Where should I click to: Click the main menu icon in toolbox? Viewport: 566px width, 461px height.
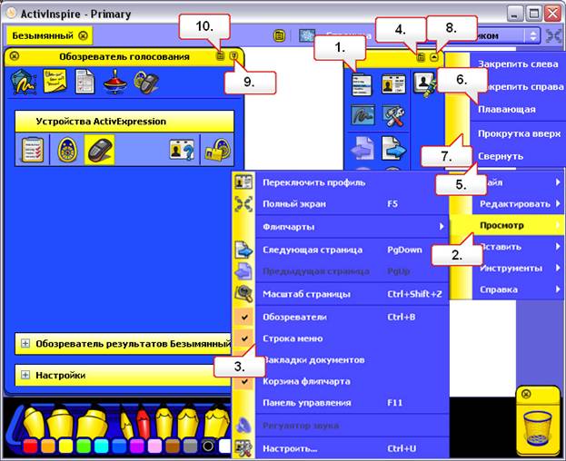tap(362, 84)
